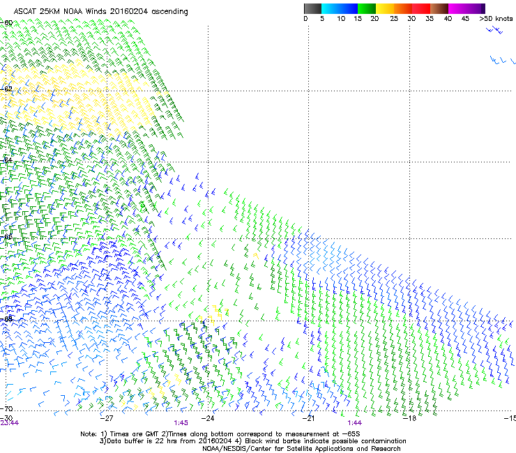This screenshot has width=516, height=453.
Task: Click the -18 longitude label
Action: click(409, 418)
